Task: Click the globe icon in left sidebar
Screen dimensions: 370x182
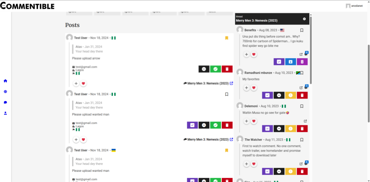Action: tap(5, 92)
